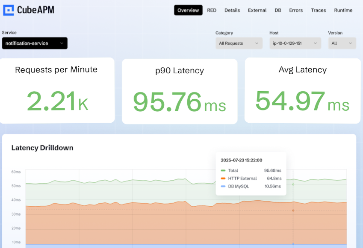Click the Service field label
Viewport: 363px width, 248px height.
(x=9, y=32)
